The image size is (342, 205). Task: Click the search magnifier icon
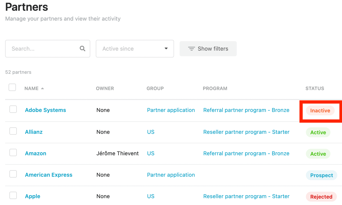(82, 49)
